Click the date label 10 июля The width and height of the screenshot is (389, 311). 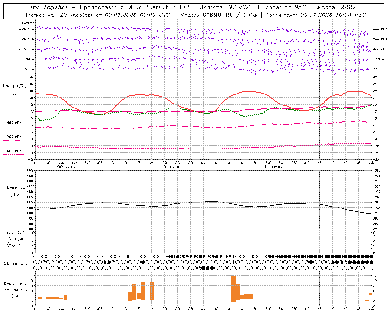tap(170, 167)
